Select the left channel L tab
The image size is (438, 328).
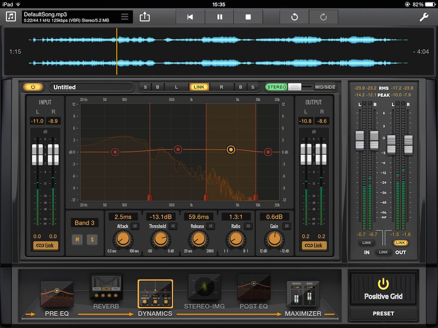point(177,87)
